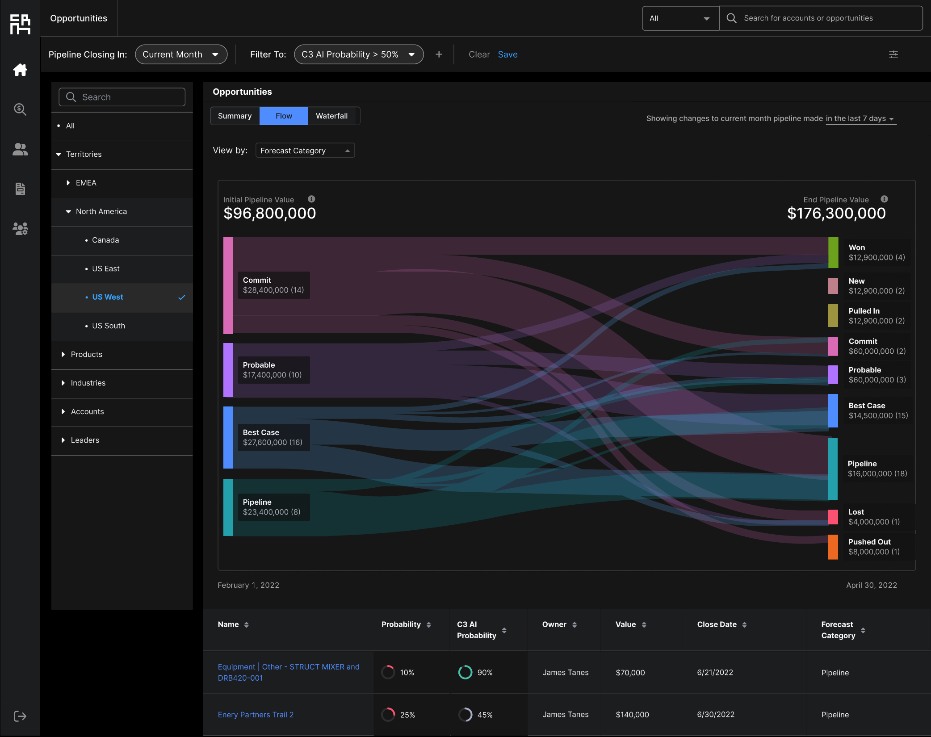Image resolution: width=931 pixels, height=737 pixels.
Task: Click the green Won color bar
Action: (x=833, y=252)
